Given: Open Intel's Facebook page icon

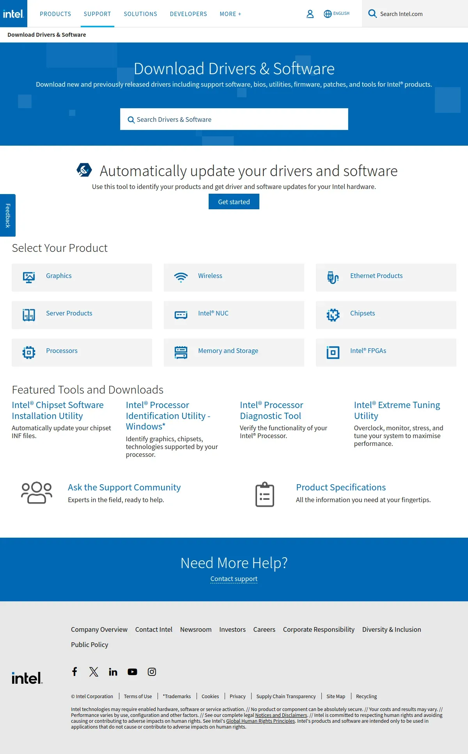Looking at the screenshot, I should [74, 671].
